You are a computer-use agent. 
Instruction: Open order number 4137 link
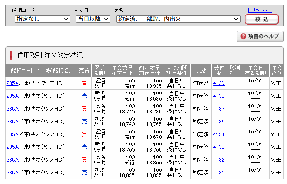[219, 109]
